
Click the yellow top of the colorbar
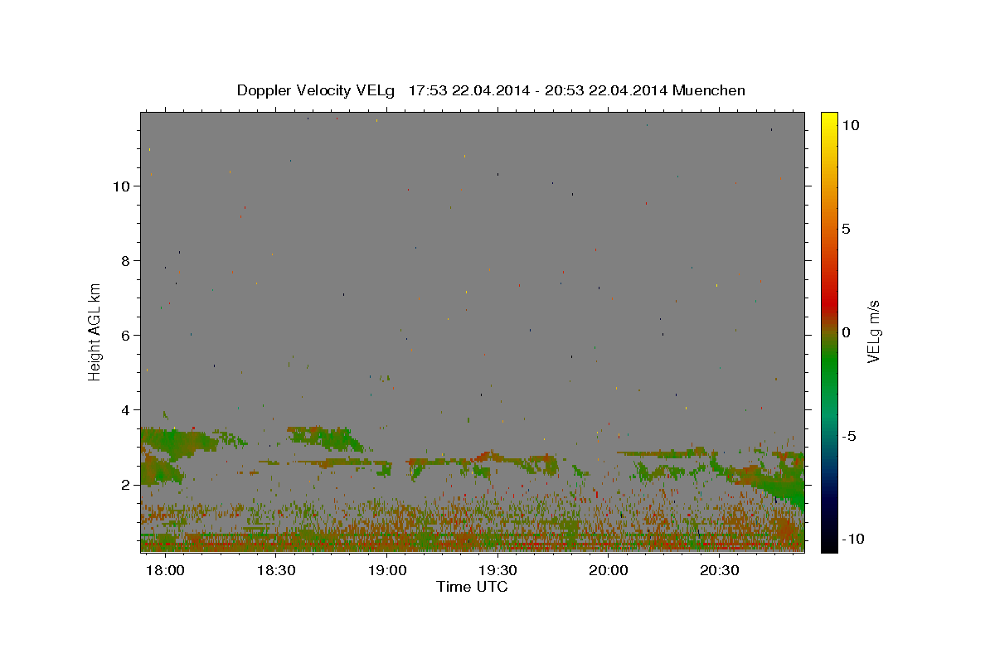click(828, 120)
